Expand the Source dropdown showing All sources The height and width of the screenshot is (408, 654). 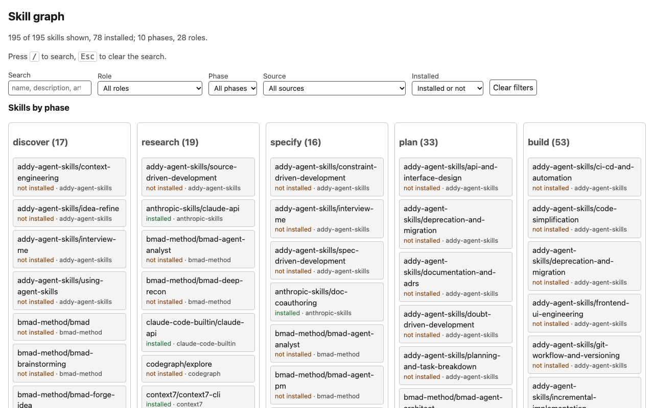click(334, 88)
